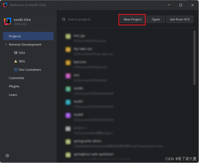Select the Projects tab in sidebar
Image resolution: width=199 pixels, height=163 pixels.
coord(28,36)
